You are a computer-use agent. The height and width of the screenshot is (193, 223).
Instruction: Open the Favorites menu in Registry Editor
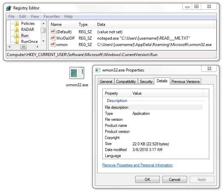pyautogui.click(x=51, y=16)
